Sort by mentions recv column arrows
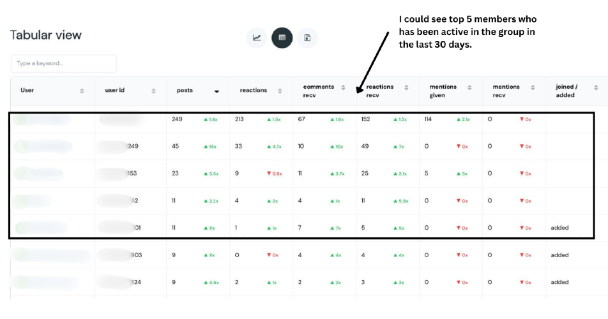Screen dimensions: 608x319 click(x=533, y=87)
